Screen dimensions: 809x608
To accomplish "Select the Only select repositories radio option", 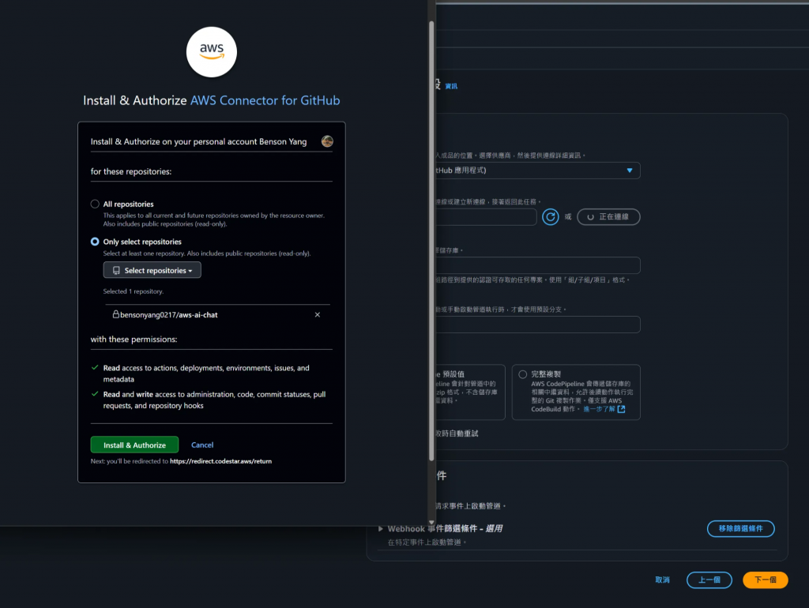I will 95,242.
